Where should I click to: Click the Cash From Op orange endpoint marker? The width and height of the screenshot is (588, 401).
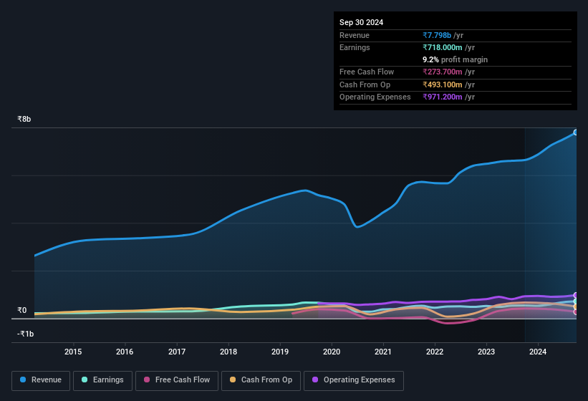point(576,307)
